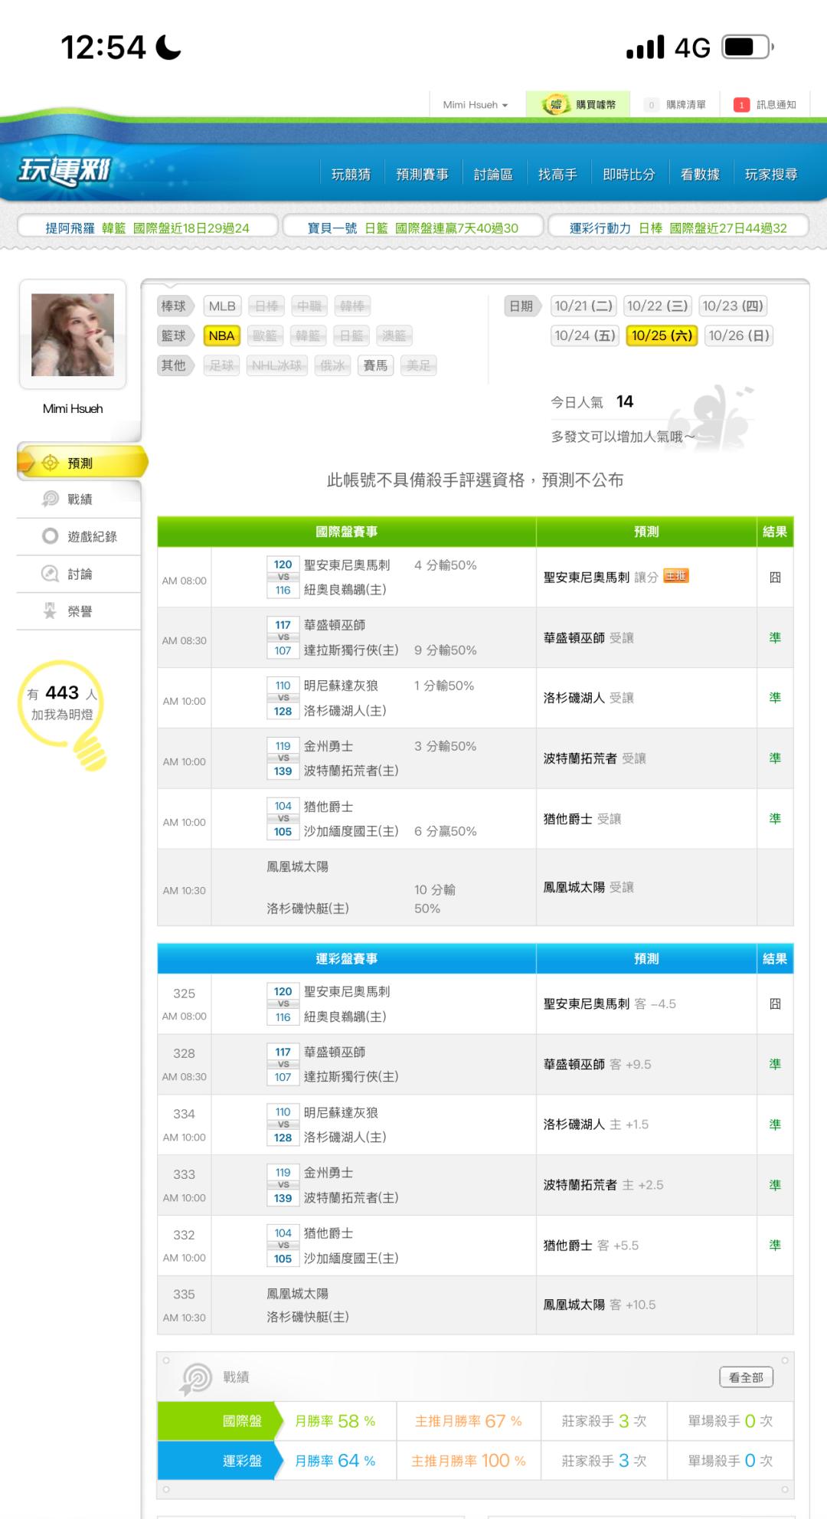Select the 歐籃 league filter
827x1519 pixels.
[x=265, y=336]
